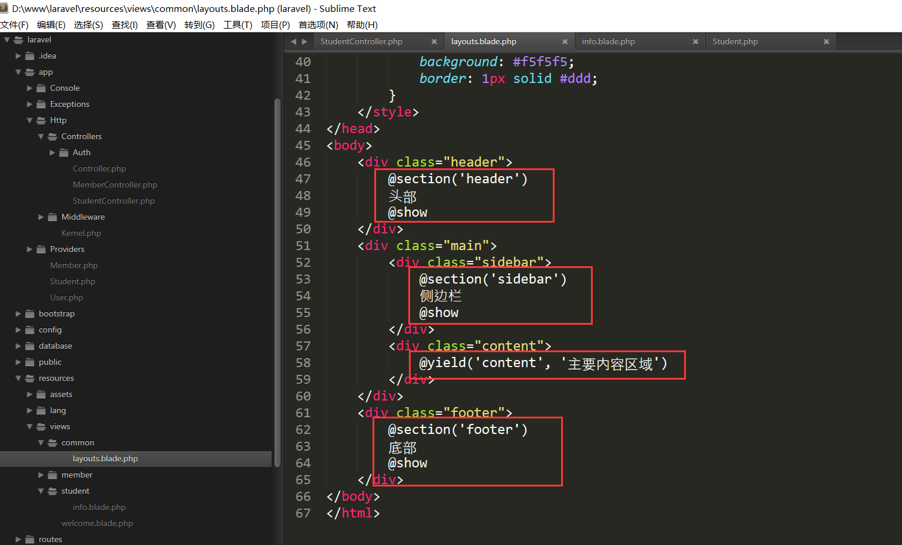Open Student.php in sidebar tree
This screenshot has width=902, height=545.
click(72, 281)
